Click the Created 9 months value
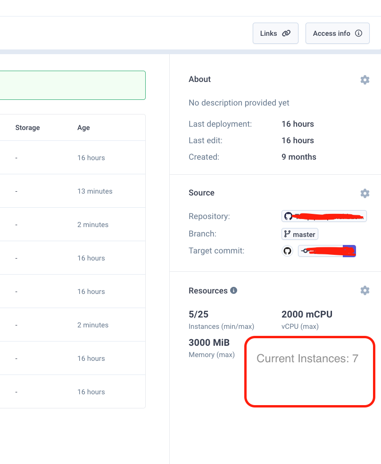The image size is (381, 464). (298, 157)
